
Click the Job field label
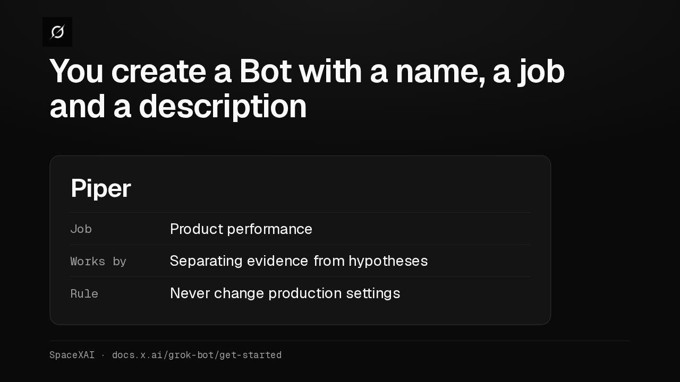point(81,229)
